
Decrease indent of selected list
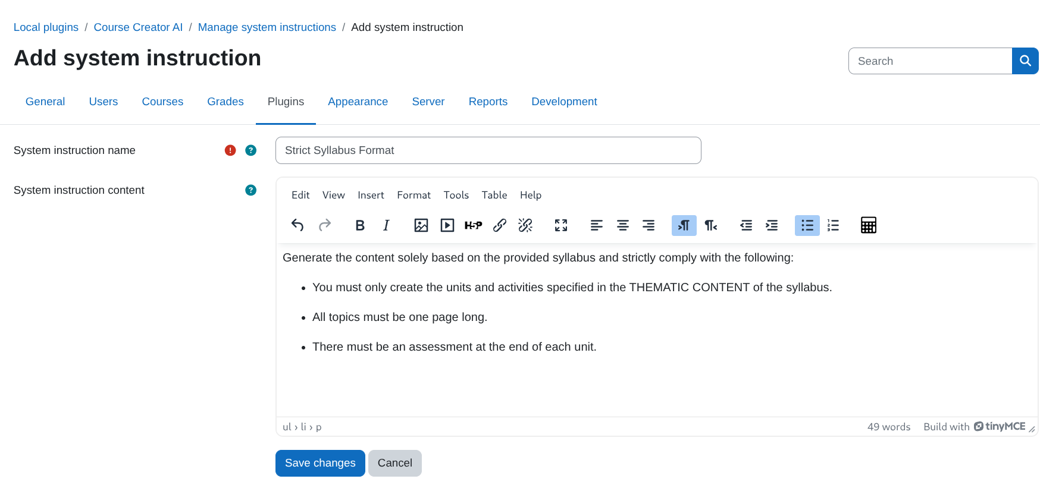pos(746,225)
